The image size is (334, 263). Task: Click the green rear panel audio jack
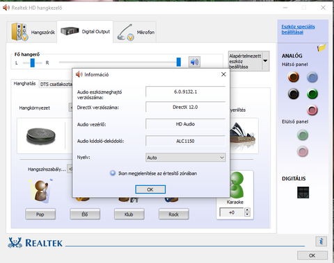point(312,94)
